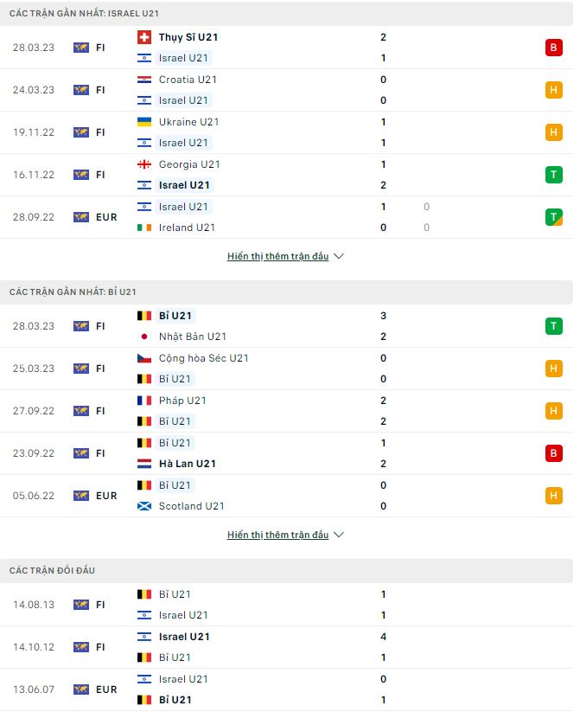This screenshot has width=580, height=712.
Task: Toggle the green T result badge for Georgia match
Action: tap(556, 174)
